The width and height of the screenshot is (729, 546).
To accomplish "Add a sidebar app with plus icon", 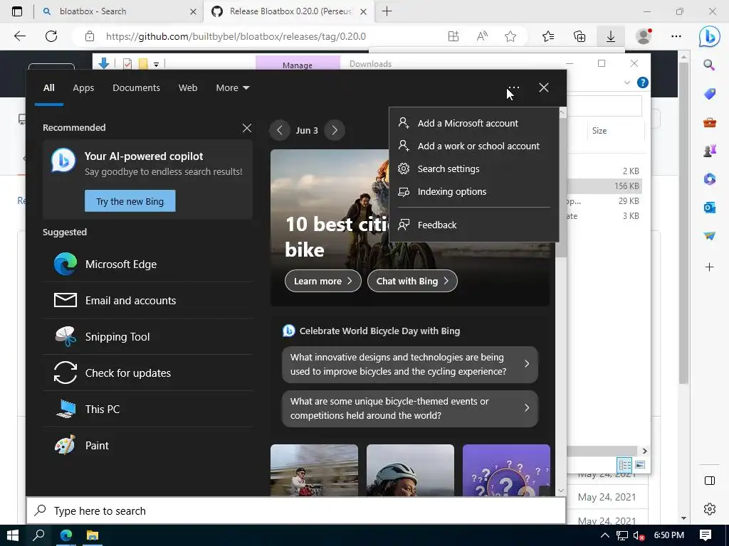I will click(x=709, y=267).
